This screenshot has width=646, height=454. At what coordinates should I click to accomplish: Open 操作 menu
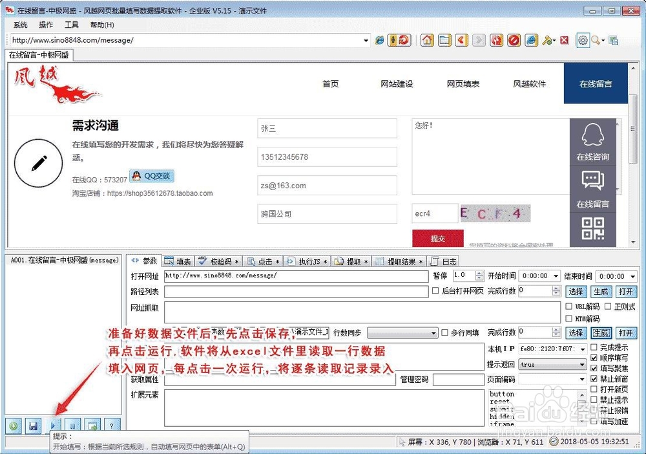click(x=46, y=25)
